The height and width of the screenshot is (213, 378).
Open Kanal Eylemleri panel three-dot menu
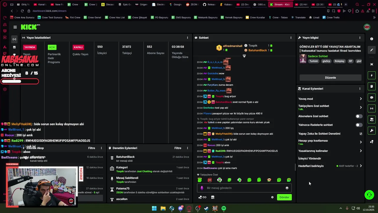[360, 89]
